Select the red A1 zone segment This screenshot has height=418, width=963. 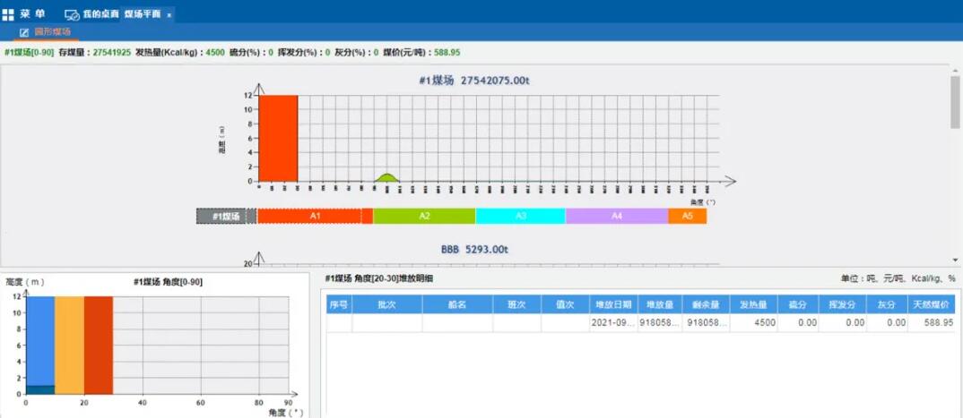click(x=314, y=217)
